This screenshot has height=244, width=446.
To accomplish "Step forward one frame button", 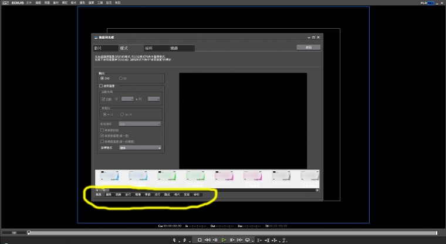I will (232, 240).
